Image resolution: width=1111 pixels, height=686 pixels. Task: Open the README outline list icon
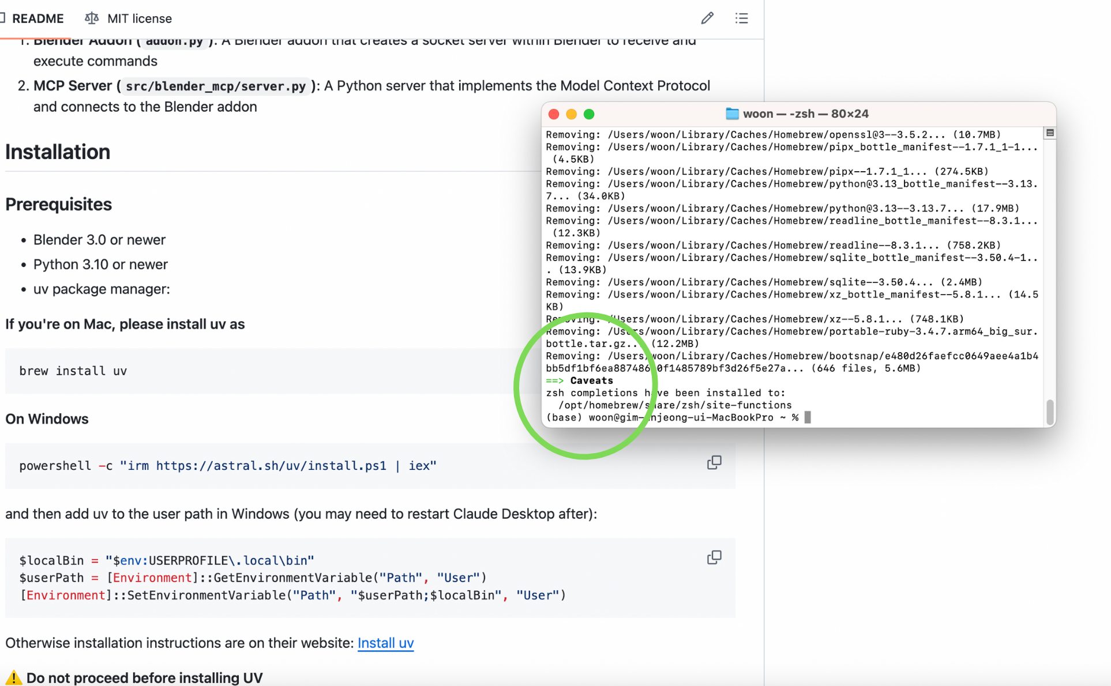742,18
